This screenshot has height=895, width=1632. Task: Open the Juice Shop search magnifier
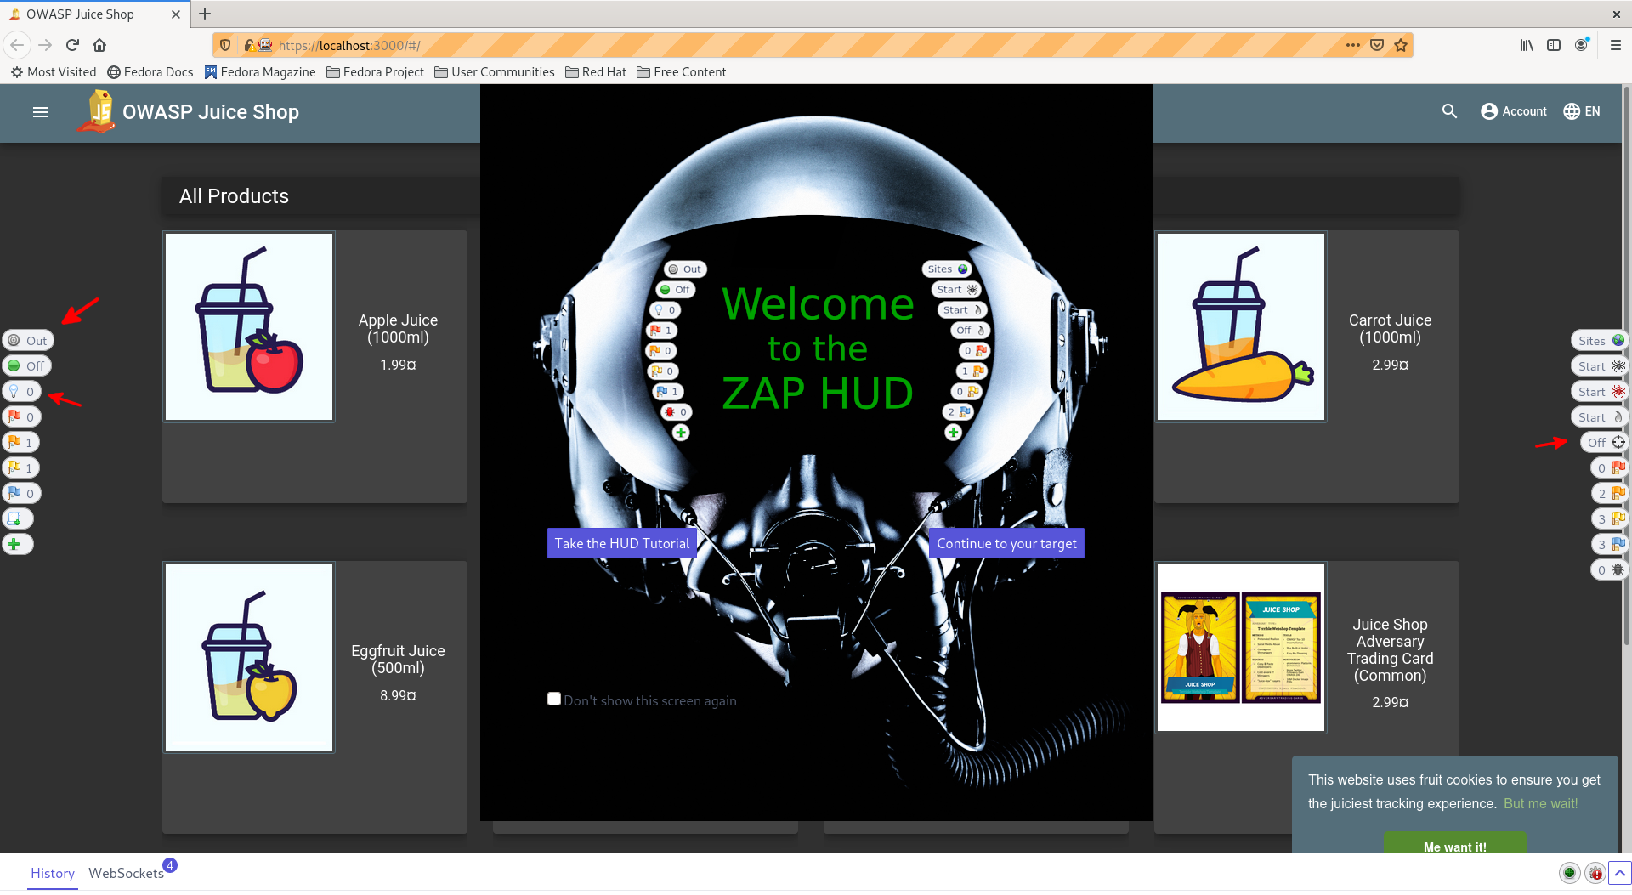coord(1450,111)
